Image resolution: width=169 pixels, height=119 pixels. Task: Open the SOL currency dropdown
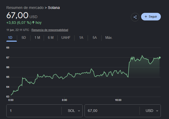coord(74,111)
